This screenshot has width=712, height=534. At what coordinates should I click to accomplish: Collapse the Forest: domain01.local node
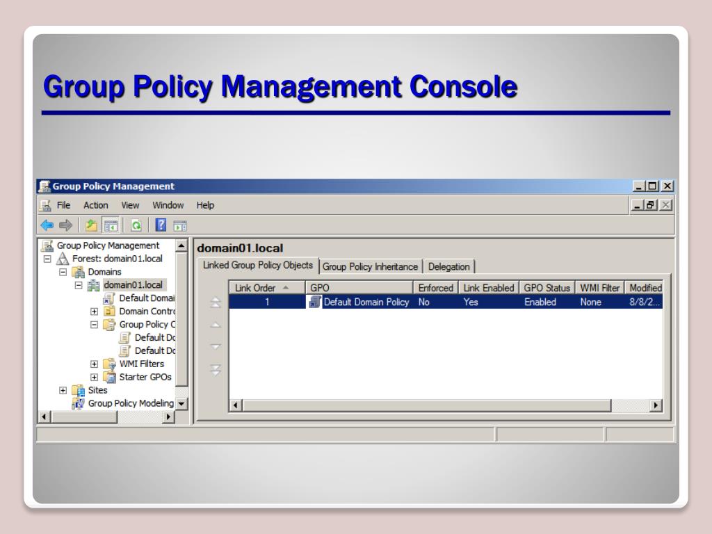[x=47, y=259]
